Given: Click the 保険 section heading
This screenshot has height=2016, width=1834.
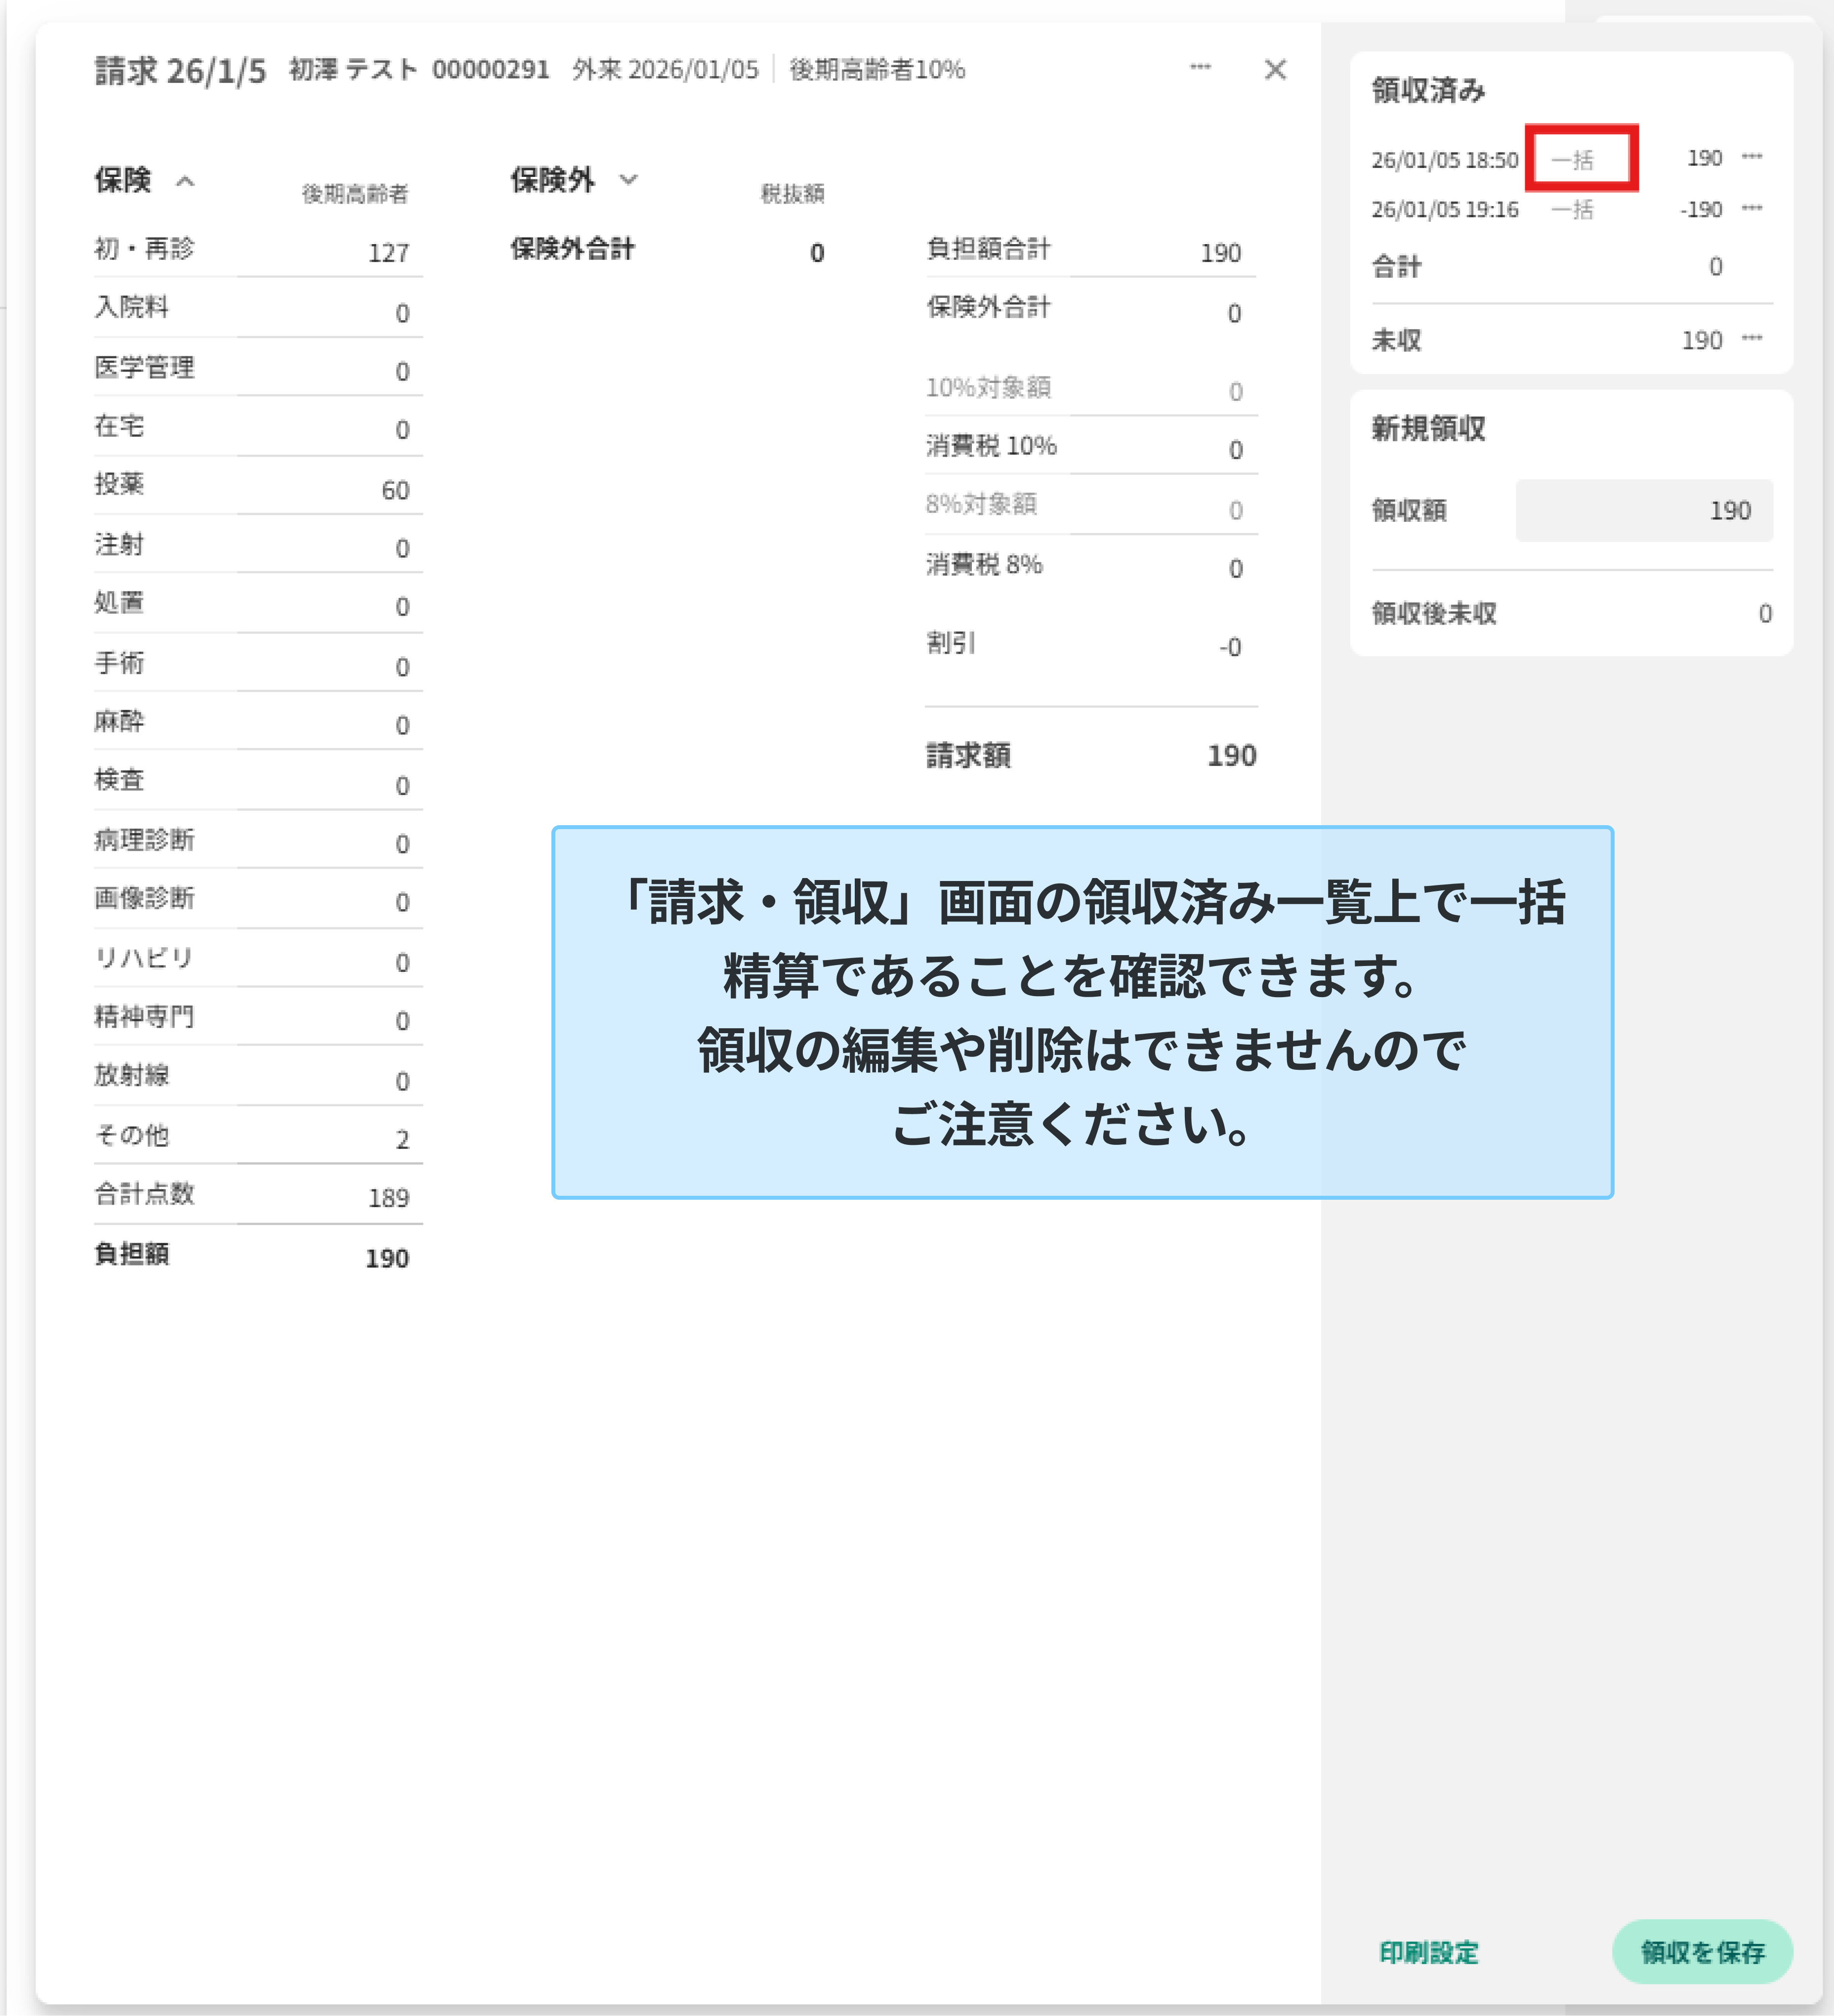Looking at the screenshot, I should [x=123, y=180].
